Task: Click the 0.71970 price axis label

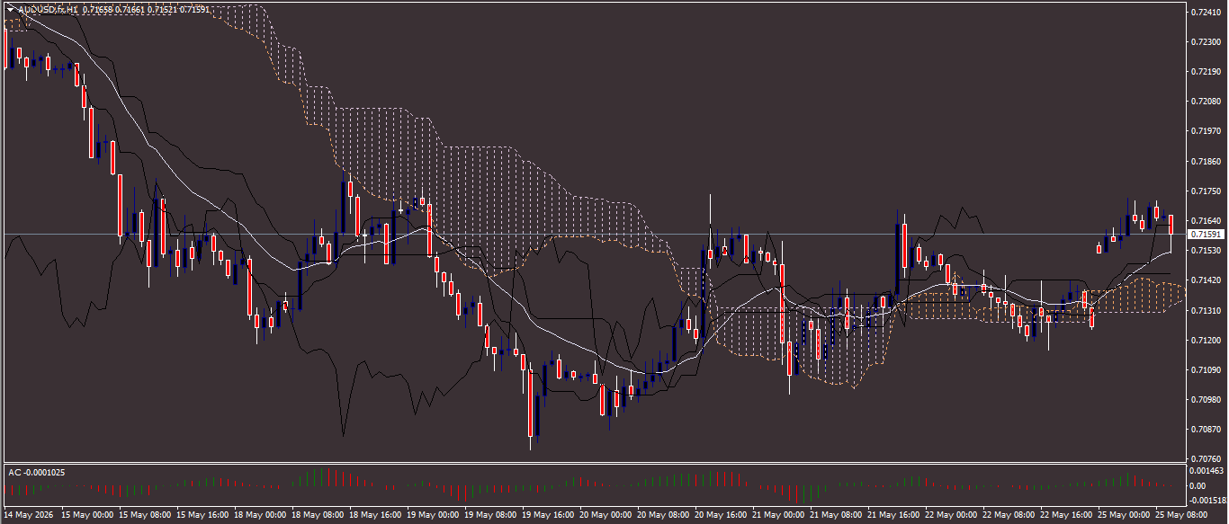Action: pos(1204,131)
